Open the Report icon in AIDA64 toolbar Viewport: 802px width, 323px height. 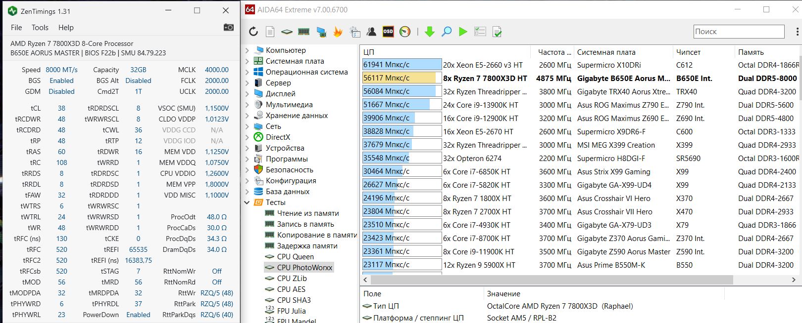point(270,32)
